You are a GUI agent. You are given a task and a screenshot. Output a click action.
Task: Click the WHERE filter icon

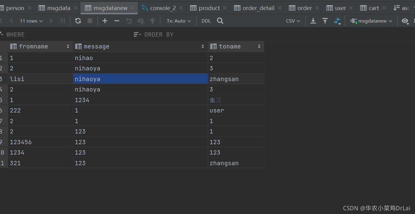tap(2, 34)
